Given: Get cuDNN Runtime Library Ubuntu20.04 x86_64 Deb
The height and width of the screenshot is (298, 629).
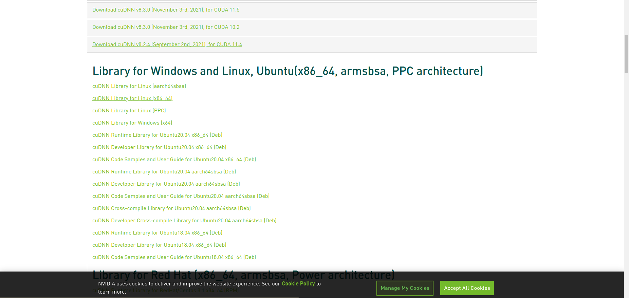Looking at the screenshot, I should coord(158,135).
